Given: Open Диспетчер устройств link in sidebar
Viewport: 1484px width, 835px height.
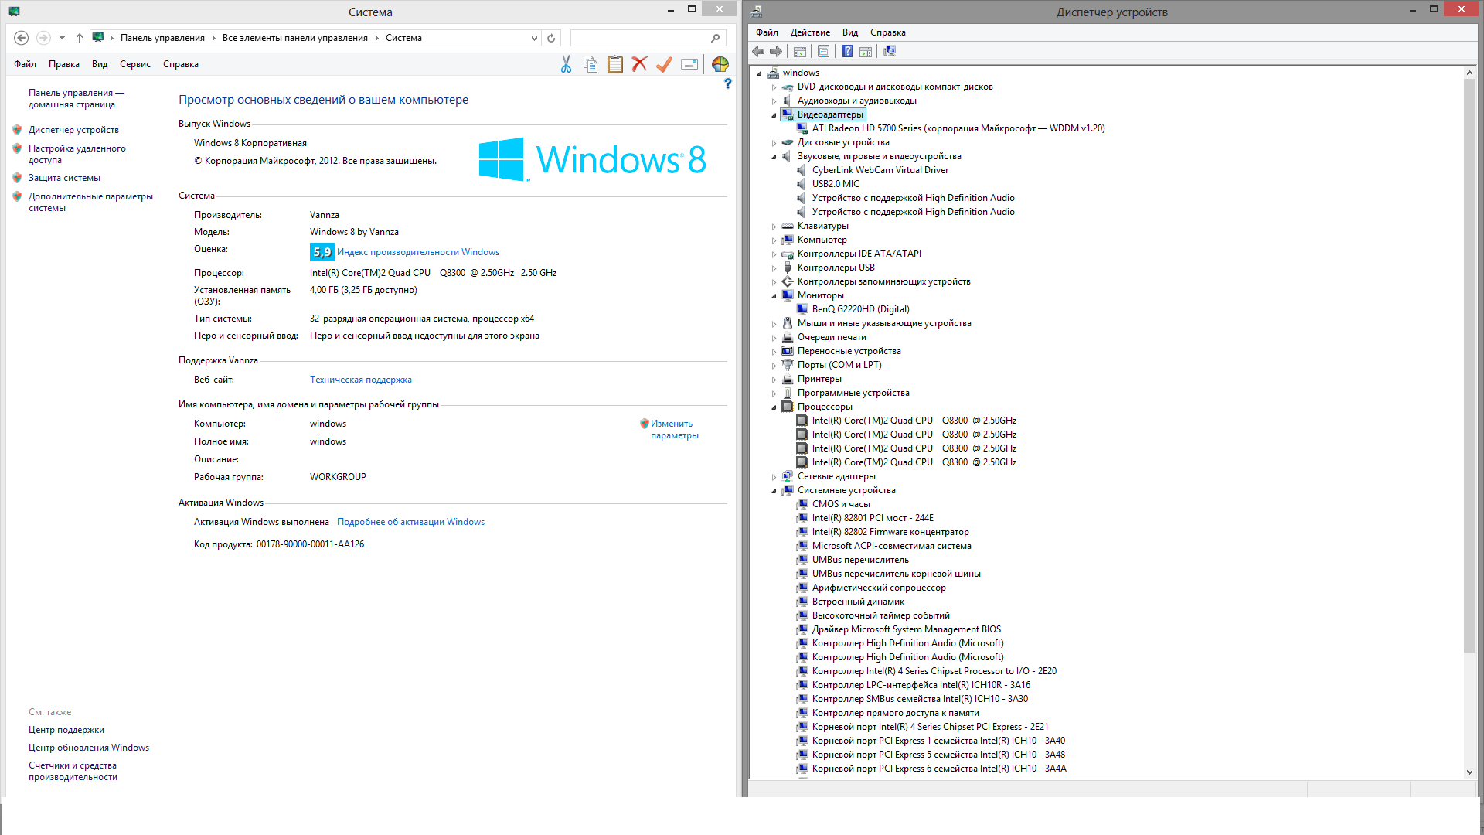Looking at the screenshot, I should coord(73,130).
